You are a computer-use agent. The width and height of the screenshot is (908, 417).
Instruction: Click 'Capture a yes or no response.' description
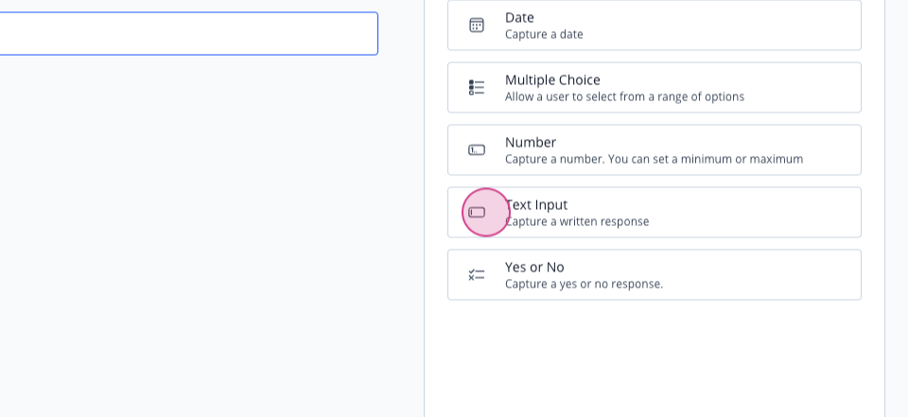(x=584, y=284)
